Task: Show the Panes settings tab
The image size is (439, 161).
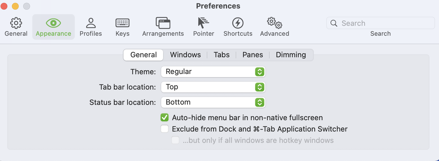Action: tap(253, 55)
